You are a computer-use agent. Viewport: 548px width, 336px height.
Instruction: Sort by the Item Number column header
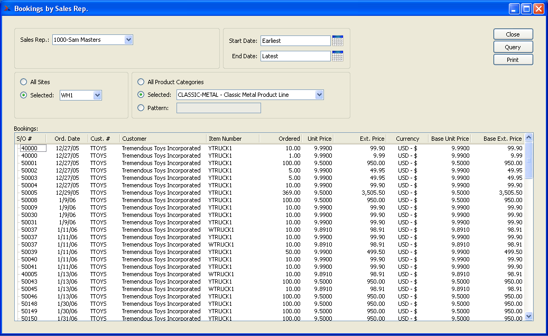pyautogui.click(x=232, y=139)
